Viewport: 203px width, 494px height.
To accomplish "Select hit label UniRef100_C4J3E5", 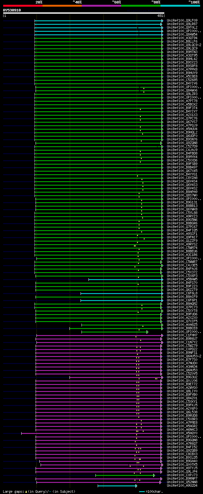I will [182, 265].
